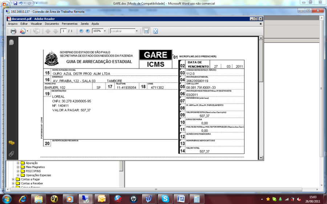
Task: Expand the Contas a Receber folder
Action: pyautogui.click(x=13, y=183)
